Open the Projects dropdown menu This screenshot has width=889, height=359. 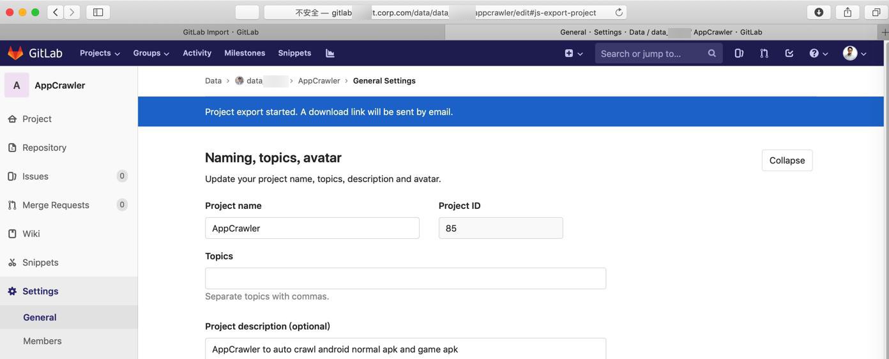pos(100,53)
